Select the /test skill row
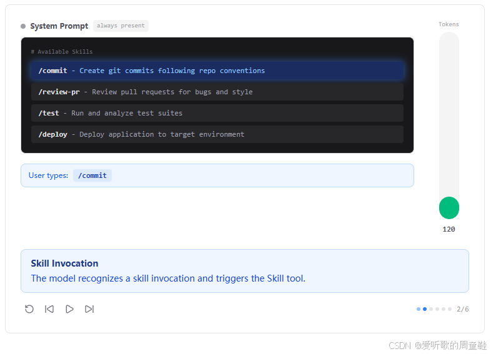 [217, 113]
